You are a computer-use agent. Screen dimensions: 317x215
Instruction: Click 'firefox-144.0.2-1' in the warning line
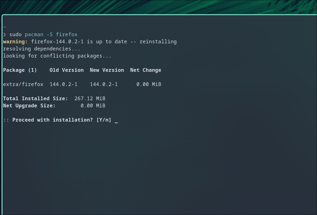coord(57,42)
